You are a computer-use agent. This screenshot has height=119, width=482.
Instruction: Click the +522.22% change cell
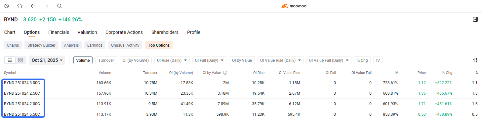pos(443,83)
